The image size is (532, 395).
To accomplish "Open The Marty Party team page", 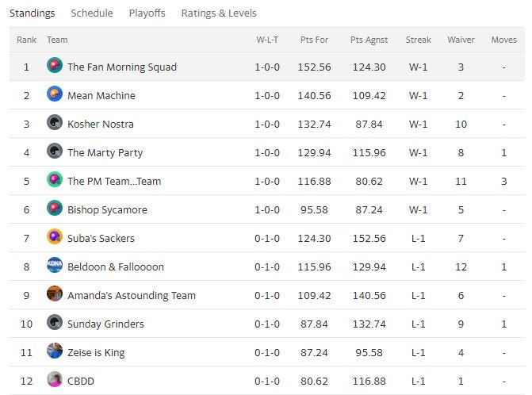I will [x=105, y=153].
